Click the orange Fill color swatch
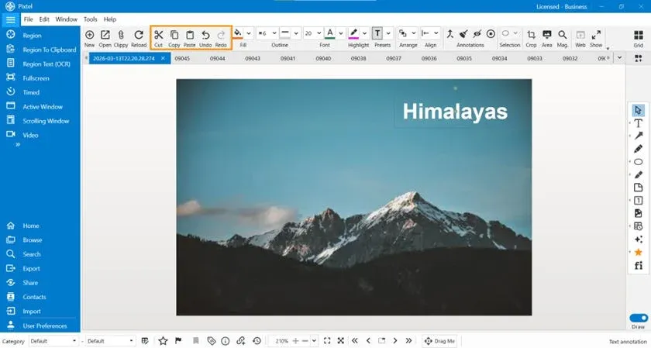 tap(238, 33)
